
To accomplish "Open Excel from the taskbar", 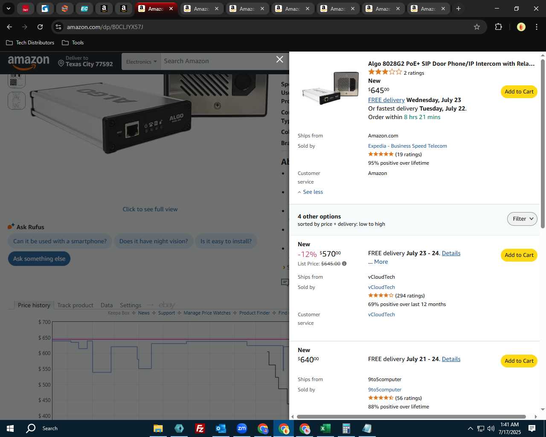I will [x=325, y=428].
